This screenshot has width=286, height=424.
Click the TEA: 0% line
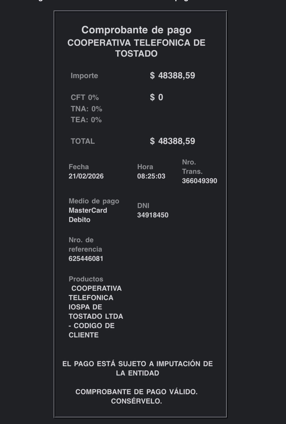coord(86,120)
